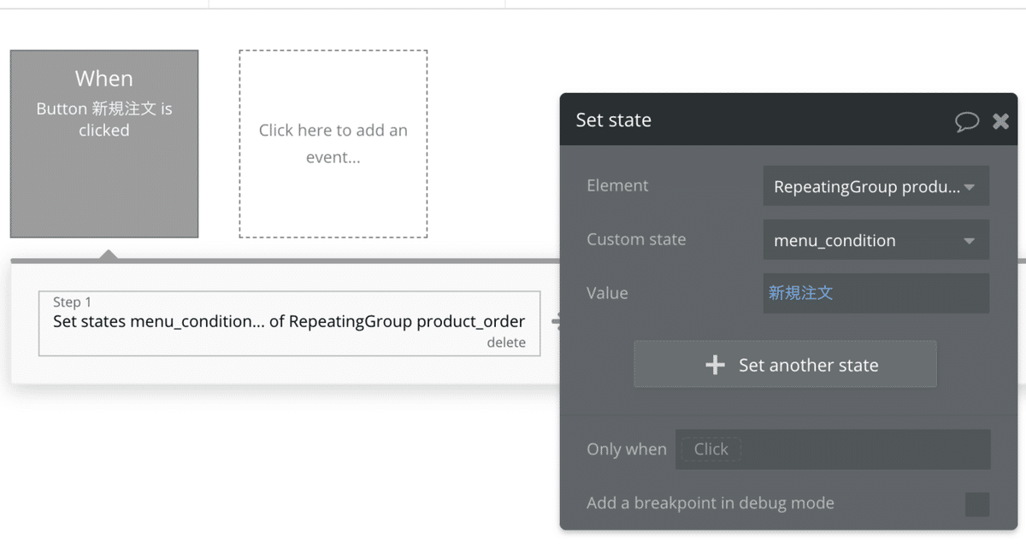Select the RepeatingGroup produ... element box
1026x557 pixels.
[865, 186]
